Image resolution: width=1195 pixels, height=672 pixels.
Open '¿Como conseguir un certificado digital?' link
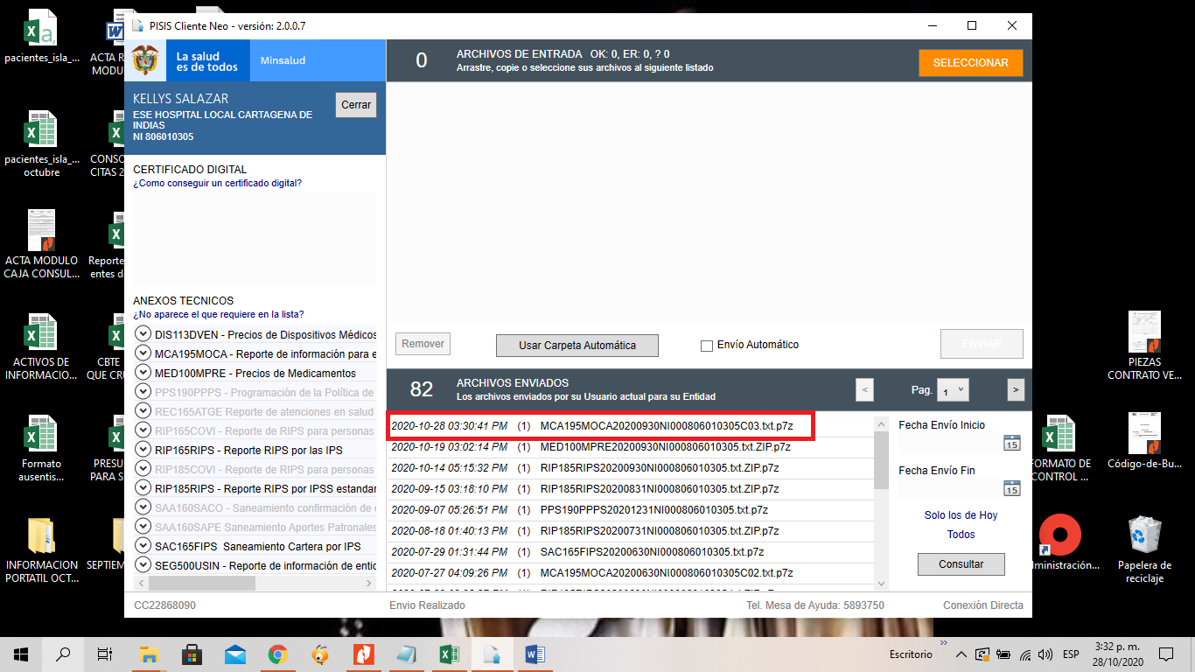click(218, 183)
